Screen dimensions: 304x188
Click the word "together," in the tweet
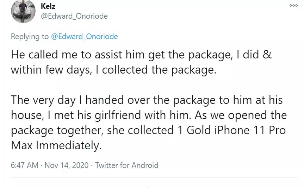click(x=80, y=130)
